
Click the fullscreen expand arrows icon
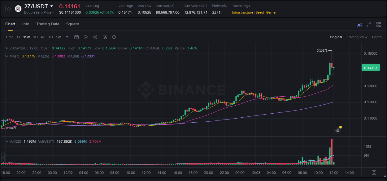(x=368, y=24)
